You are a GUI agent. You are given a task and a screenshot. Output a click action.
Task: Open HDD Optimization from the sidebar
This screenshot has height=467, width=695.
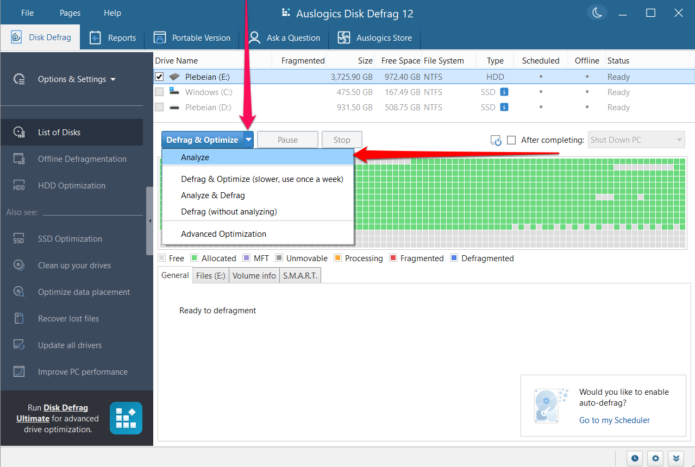click(18, 185)
